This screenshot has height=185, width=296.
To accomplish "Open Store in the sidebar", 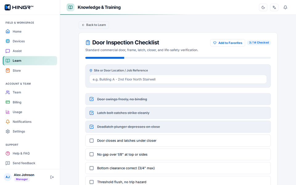I will coord(30,70).
